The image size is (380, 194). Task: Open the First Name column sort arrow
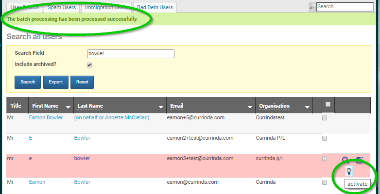click(69, 107)
